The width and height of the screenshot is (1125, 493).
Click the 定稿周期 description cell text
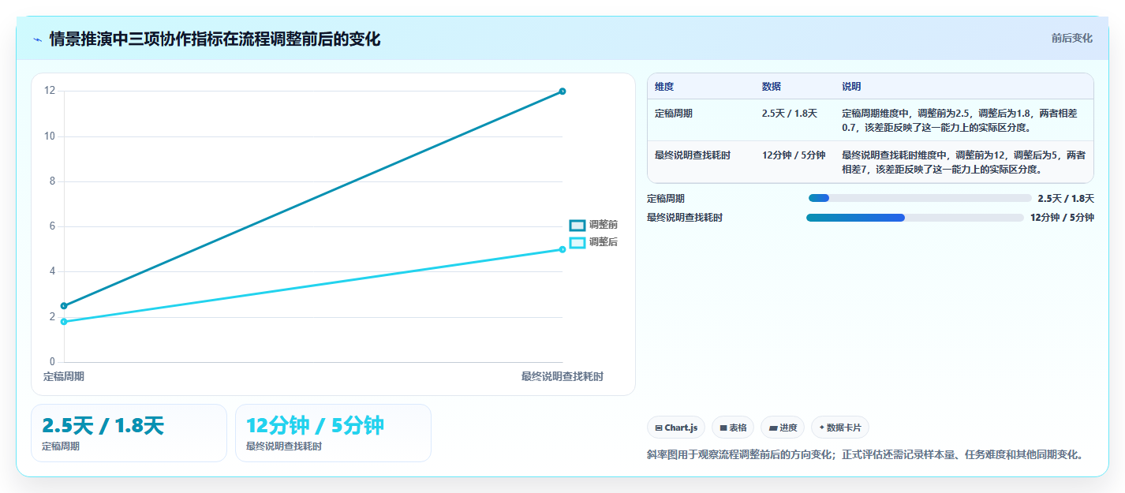pos(960,120)
